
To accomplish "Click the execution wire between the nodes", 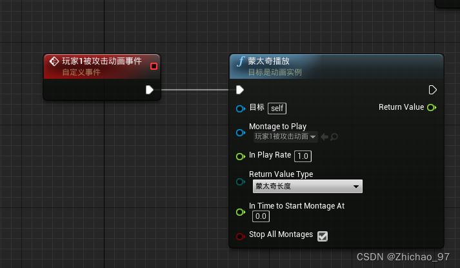I will [195, 90].
